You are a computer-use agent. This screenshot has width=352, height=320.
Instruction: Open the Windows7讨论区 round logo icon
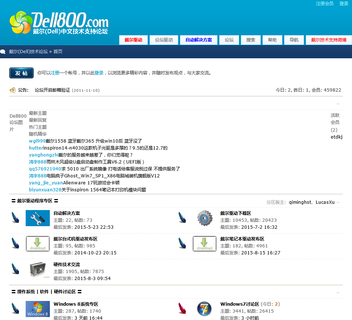[x=204, y=309]
